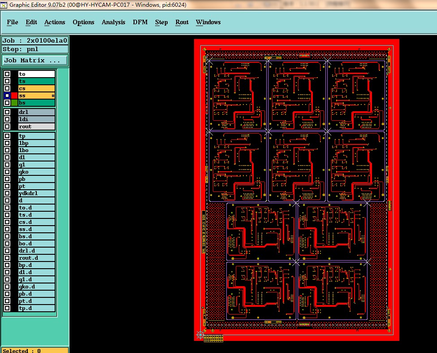Click the Job name field 2x0100ela0
The width and height of the screenshot is (437, 353).
coord(35,41)
